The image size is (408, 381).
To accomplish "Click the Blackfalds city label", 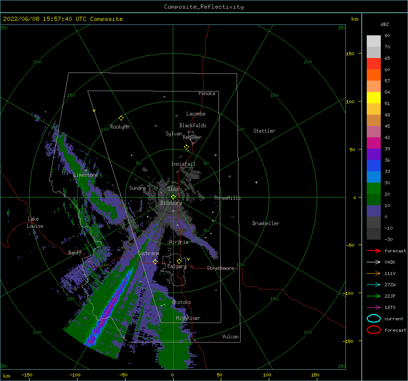I will [x=193, y=125].
